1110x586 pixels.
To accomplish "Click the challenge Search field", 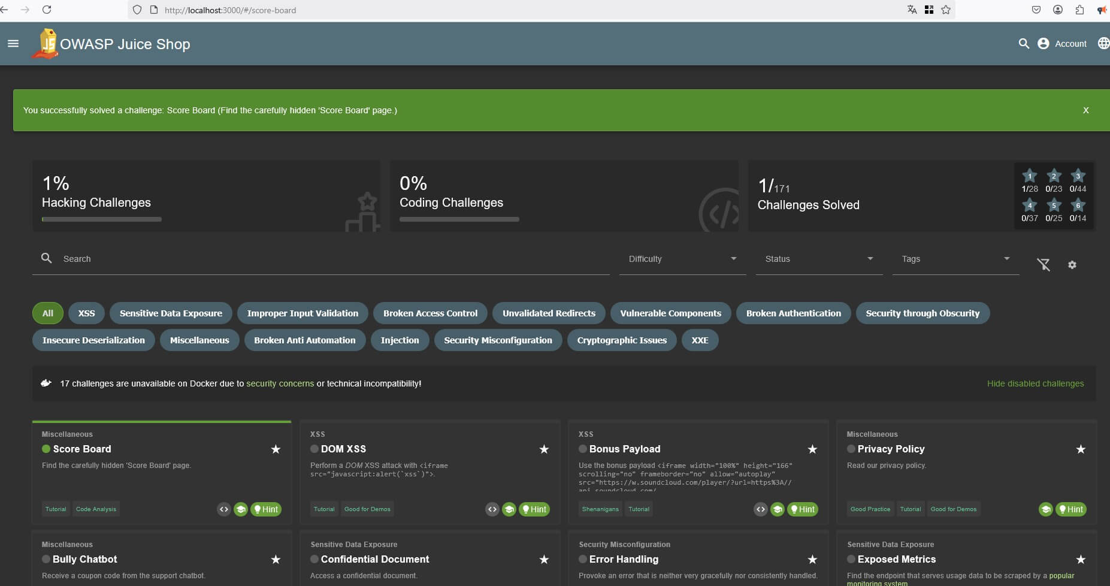I will [x=320, y=259].
